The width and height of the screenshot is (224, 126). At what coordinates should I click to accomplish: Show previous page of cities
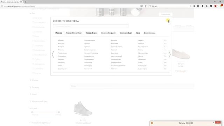pos(53,55)
